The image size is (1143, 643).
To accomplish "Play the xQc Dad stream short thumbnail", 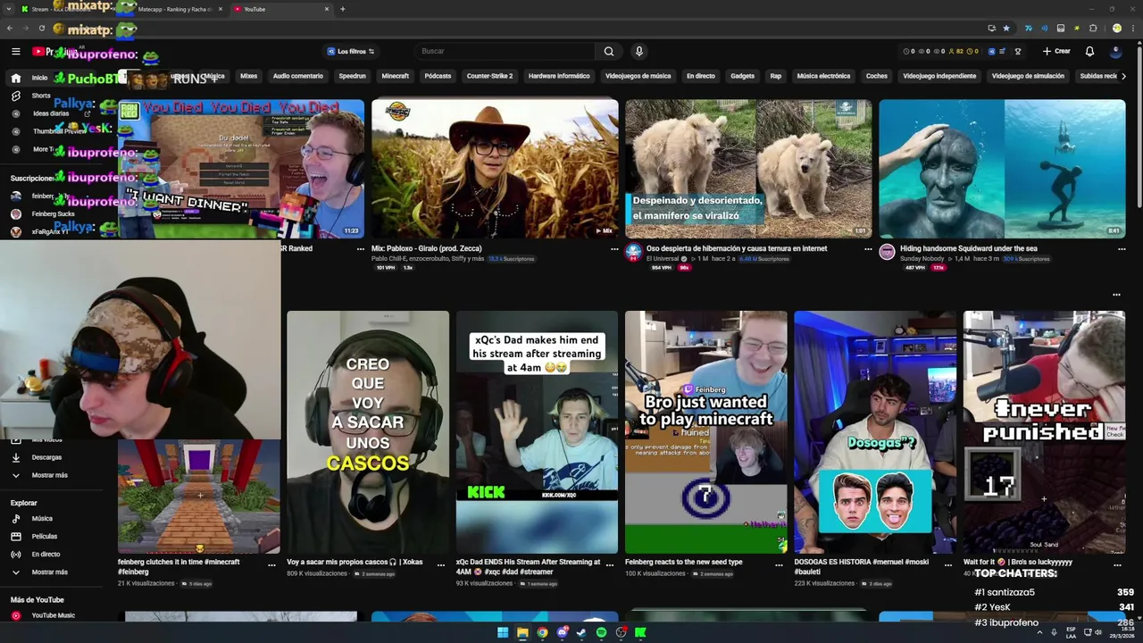I will click(537, 432).
